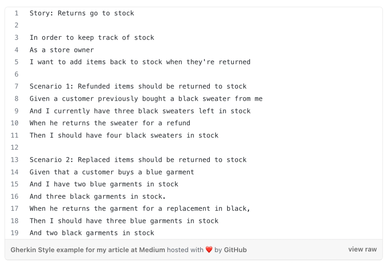The height and width of the screenshot is (266, 385).
Task: Select line number 7
Action: [17, 86]
